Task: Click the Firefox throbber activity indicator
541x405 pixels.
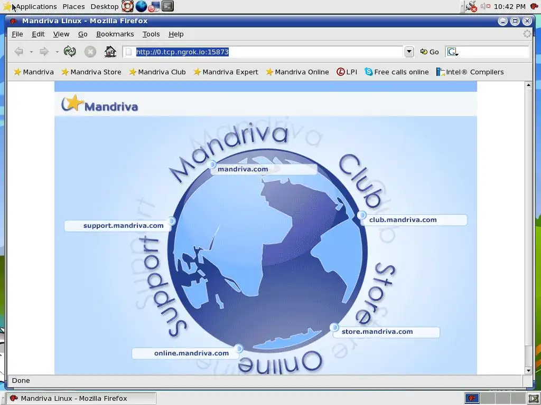Action: [527, 34]
